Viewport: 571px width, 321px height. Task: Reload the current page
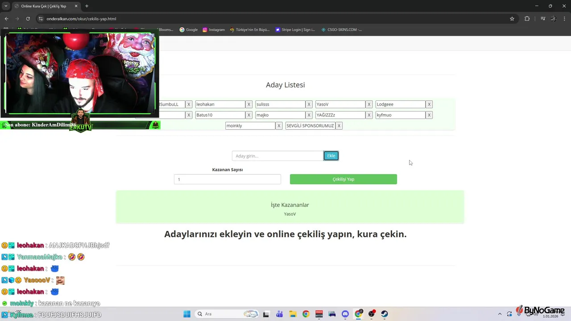(x=28, y=19)
